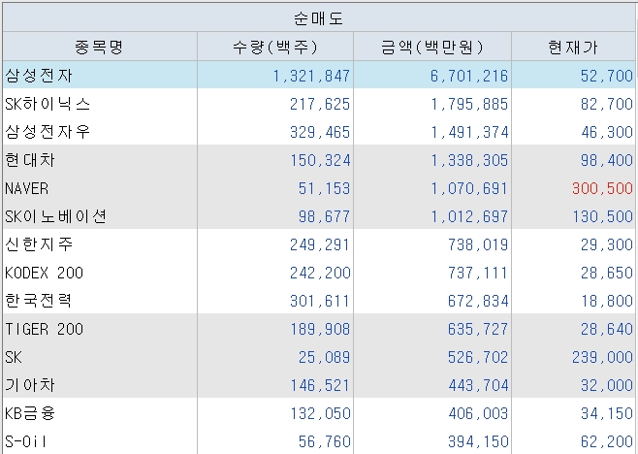Click the red price 300,500
Image resolution: width=638 pixels, height=454 pixels.
pyautogui.click(x=602, y=188)
